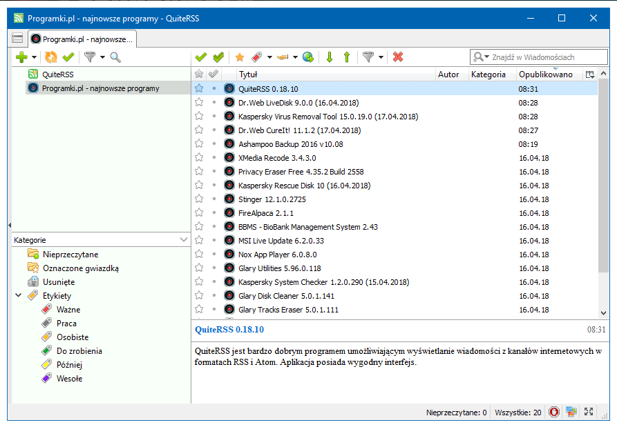Toggle read dot for Stinger 12.1.0.2725
Screen dimensions: 617x427
coord(214,199)
